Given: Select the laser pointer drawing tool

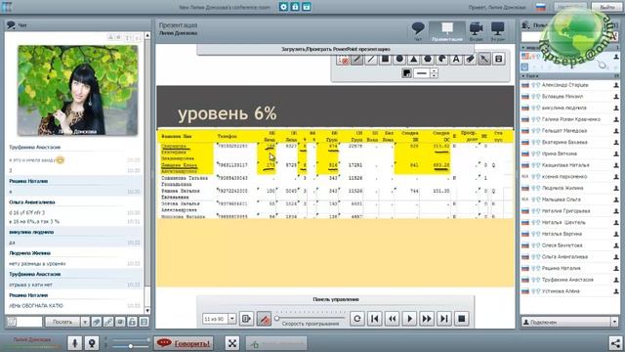Looking at the screenshot, I should [x=343, y=60].
